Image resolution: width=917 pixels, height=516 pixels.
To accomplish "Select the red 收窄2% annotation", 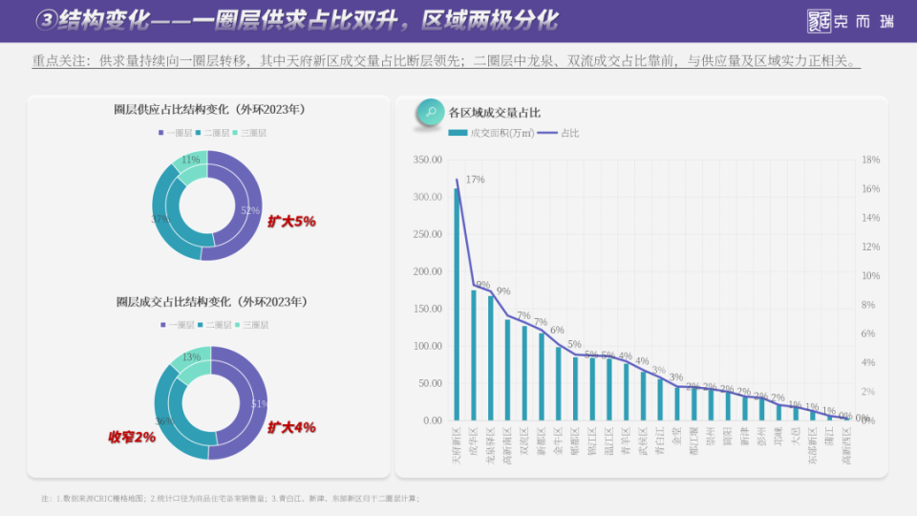I will pos(132,437).
